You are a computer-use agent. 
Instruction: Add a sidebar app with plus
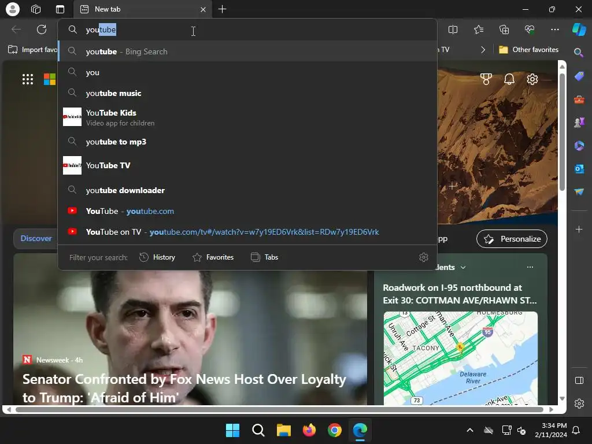point(579,229)
